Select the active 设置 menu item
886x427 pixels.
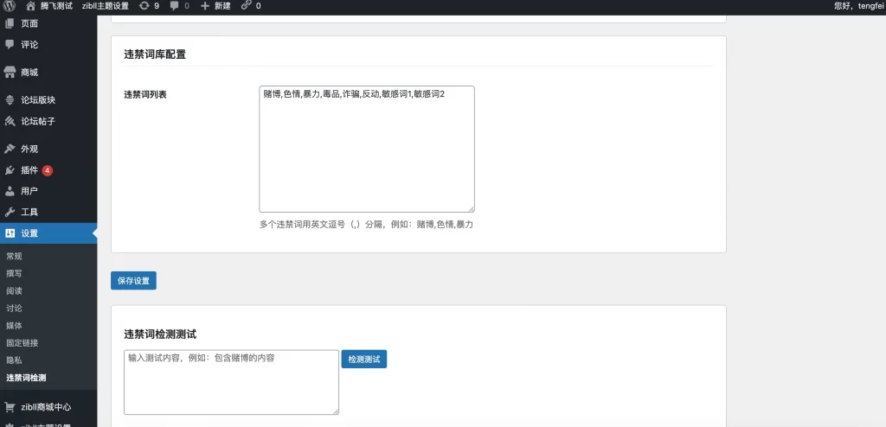coord(48,233)
